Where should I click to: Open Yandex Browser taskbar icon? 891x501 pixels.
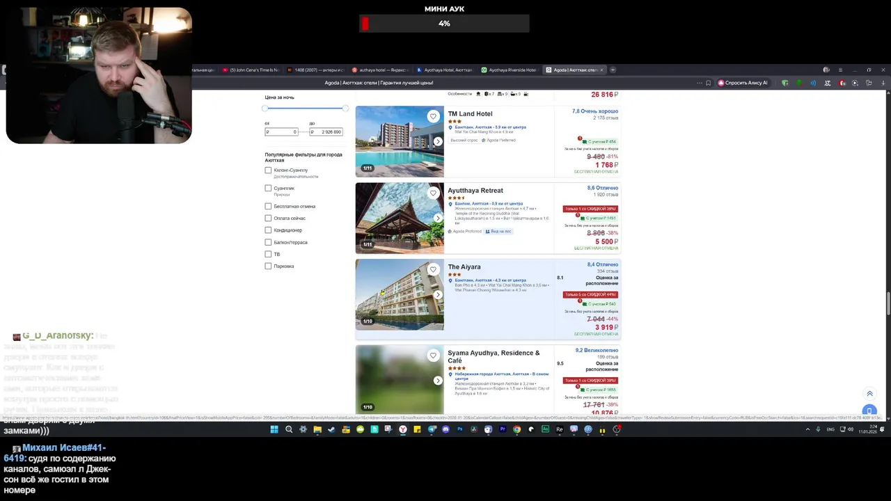point(402,429)
